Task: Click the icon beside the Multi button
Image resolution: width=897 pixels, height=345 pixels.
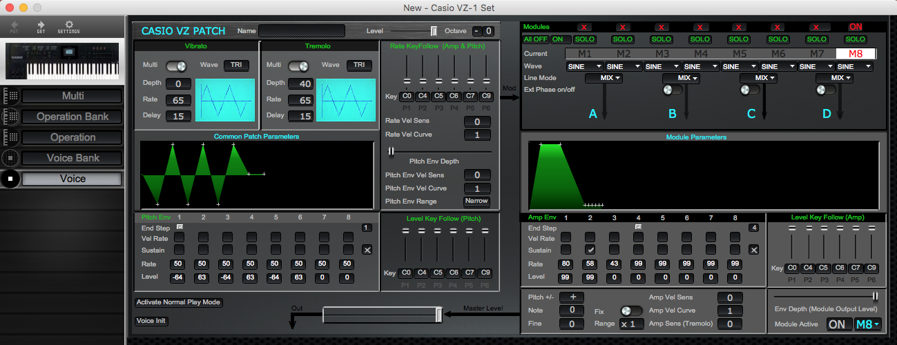Action: pos(10,96)
